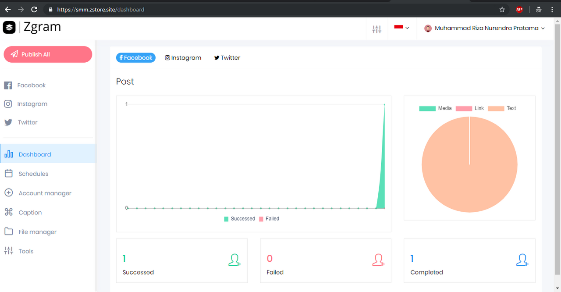Click the site lock icon in address bar
The height and width of the screenshot is (292, 561).
pyautogui.click(x=51, y=10)
